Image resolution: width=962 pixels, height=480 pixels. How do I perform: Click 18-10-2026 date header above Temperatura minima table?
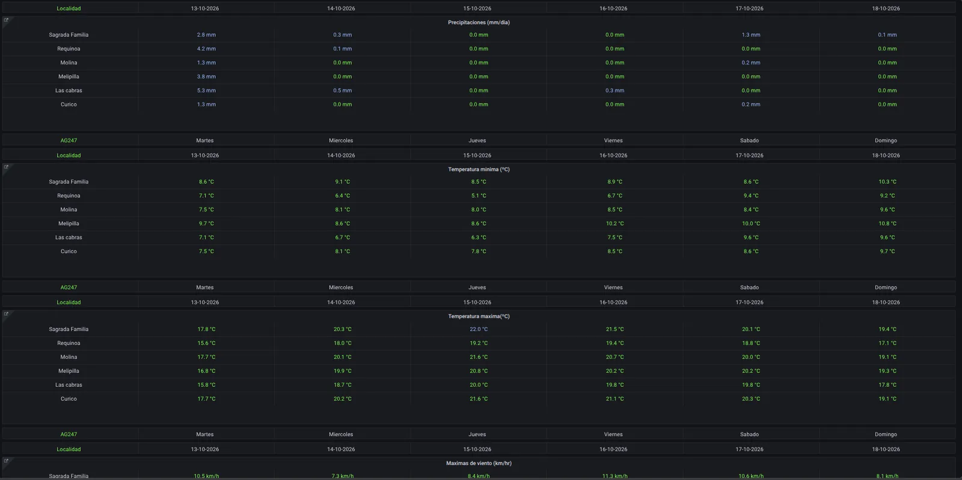pos(886,156)
